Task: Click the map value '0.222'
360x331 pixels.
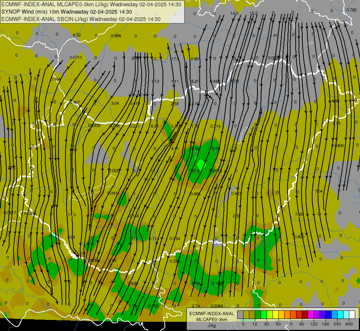Action: coord(154,306)
